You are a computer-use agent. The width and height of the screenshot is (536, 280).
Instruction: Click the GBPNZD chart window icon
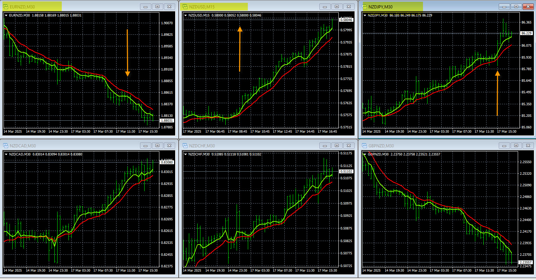pos(364,146)
